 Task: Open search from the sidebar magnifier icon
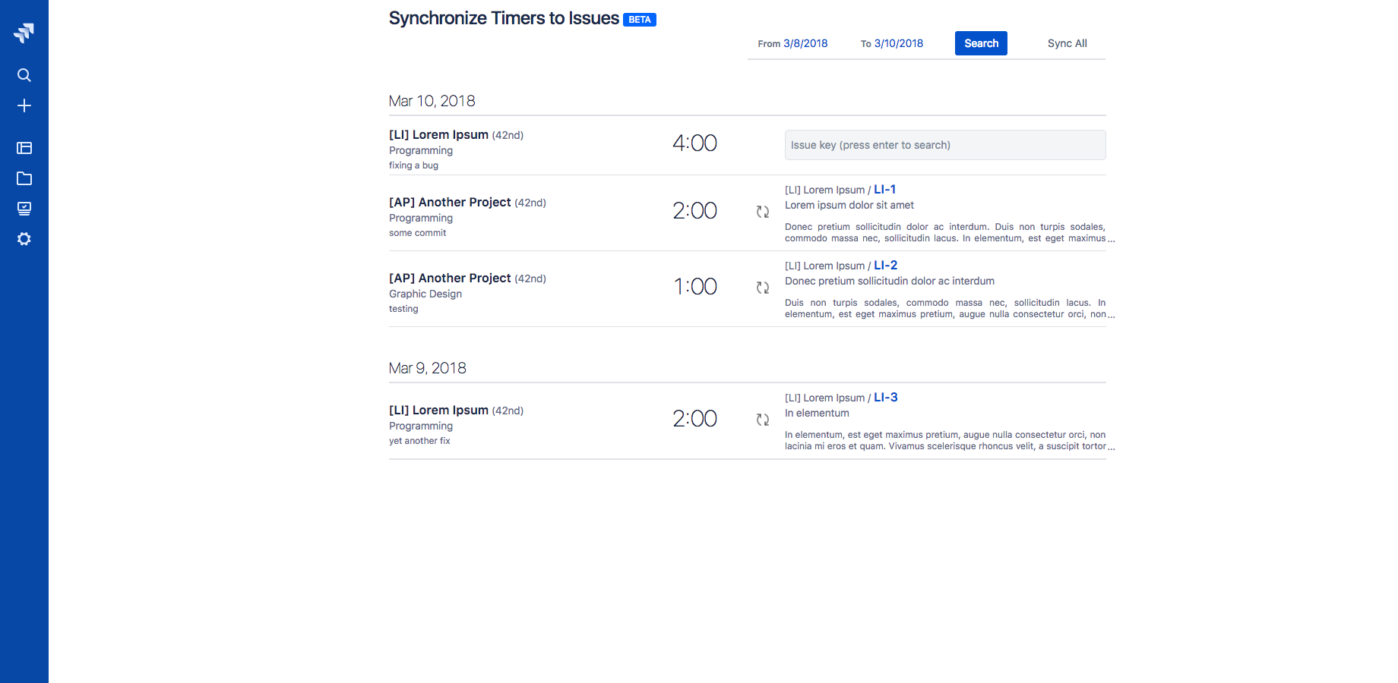(24, 75)
